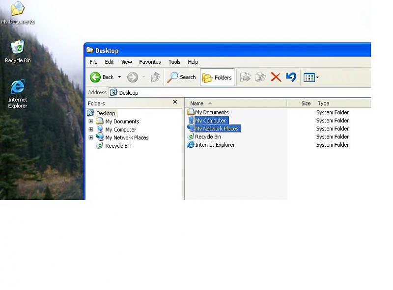Click the Up folder toolbar icon
This screenshot has height=290, width=393.
[155, 77]
